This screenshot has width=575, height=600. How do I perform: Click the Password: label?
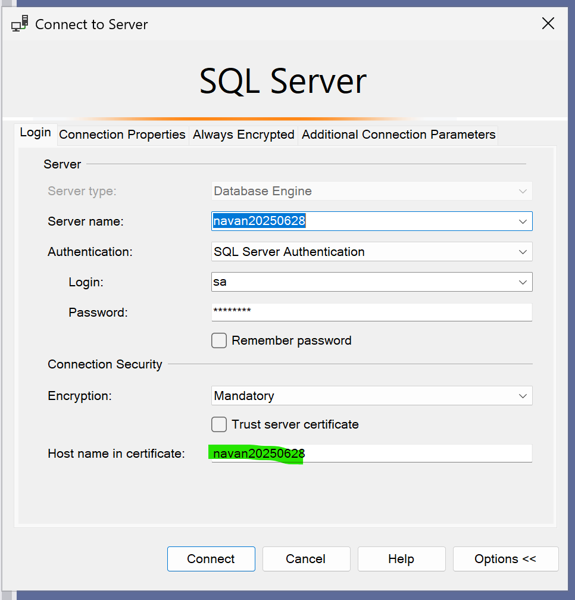[98, 312]
